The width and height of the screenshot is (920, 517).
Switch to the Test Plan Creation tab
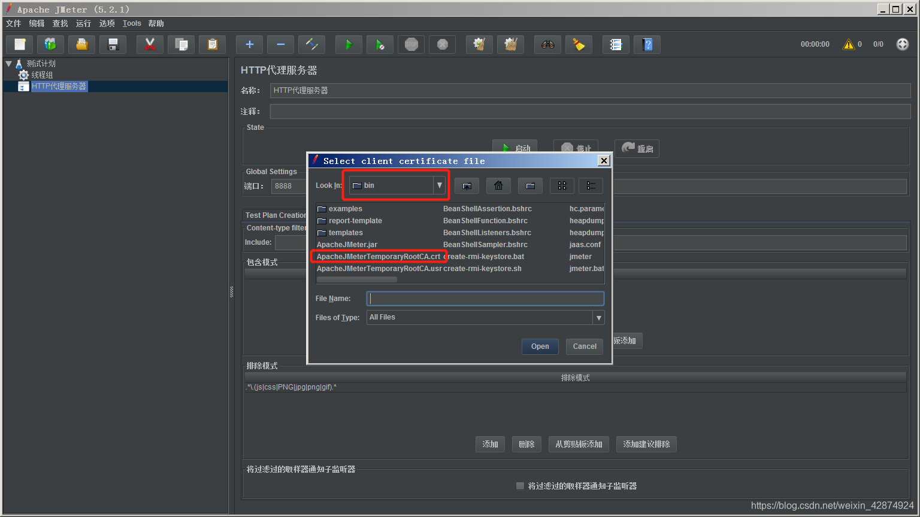click(275, 215)
